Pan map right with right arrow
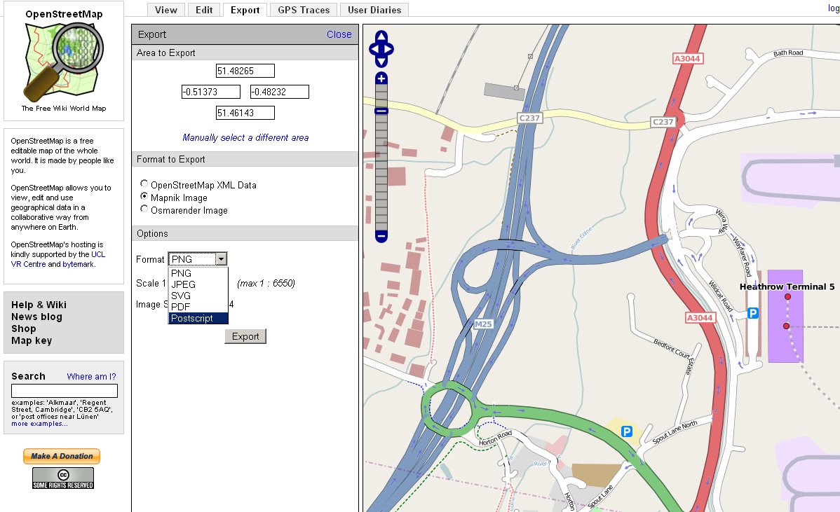This screenshot has width=840, height=512. pos(388,49)
